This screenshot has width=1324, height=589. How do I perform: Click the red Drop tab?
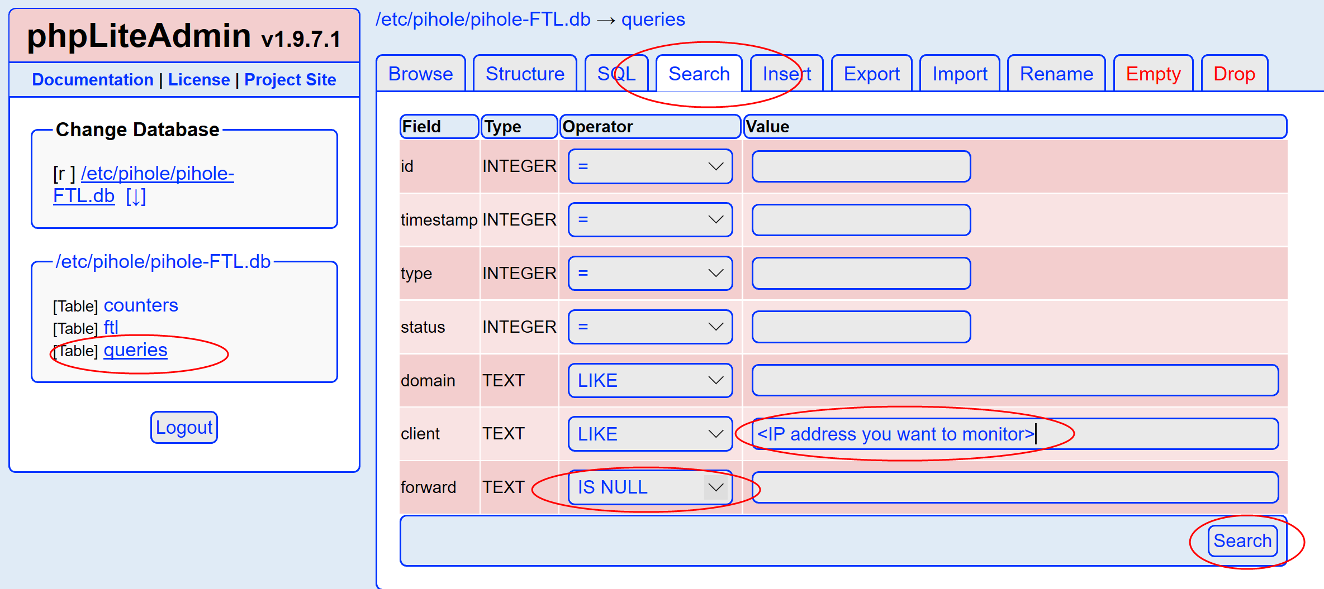(1234, 74)
